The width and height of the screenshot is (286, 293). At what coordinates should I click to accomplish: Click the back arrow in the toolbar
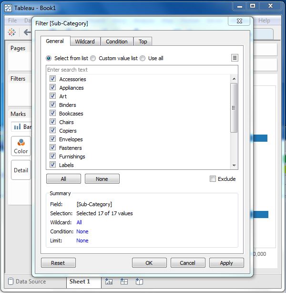[27, 32]
